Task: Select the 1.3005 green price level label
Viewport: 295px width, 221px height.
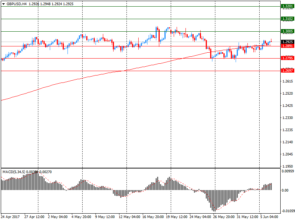Action: pyautogui.click(x=288, y=31)
